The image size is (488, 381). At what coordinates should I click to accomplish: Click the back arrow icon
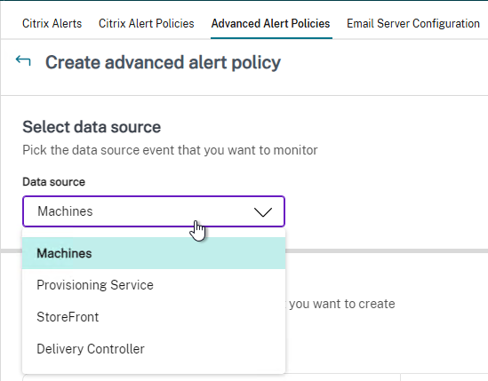coord(23,60)
